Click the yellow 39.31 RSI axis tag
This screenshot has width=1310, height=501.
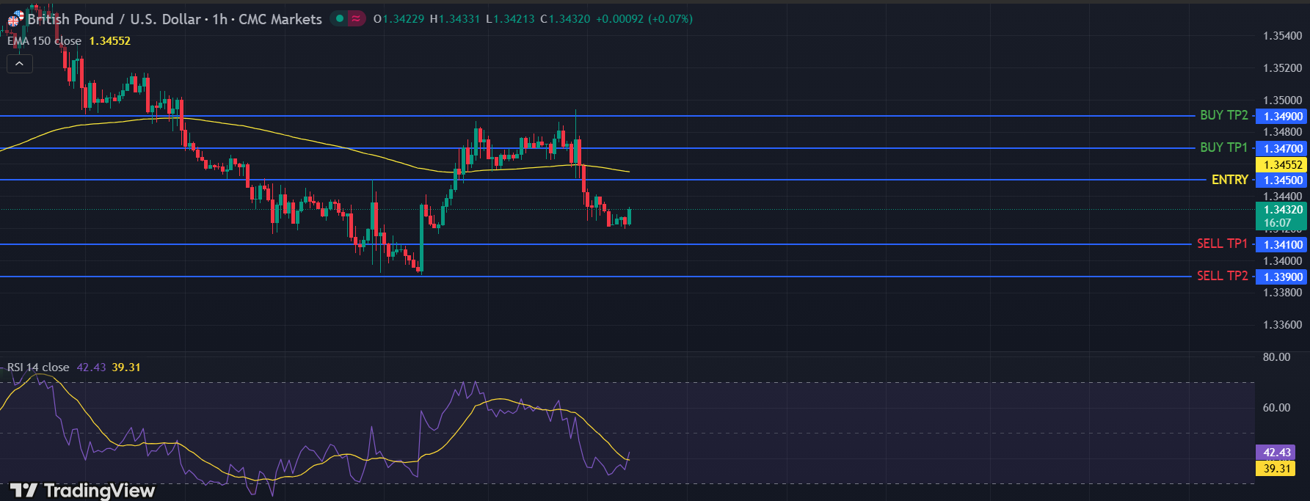(1276, 469)
